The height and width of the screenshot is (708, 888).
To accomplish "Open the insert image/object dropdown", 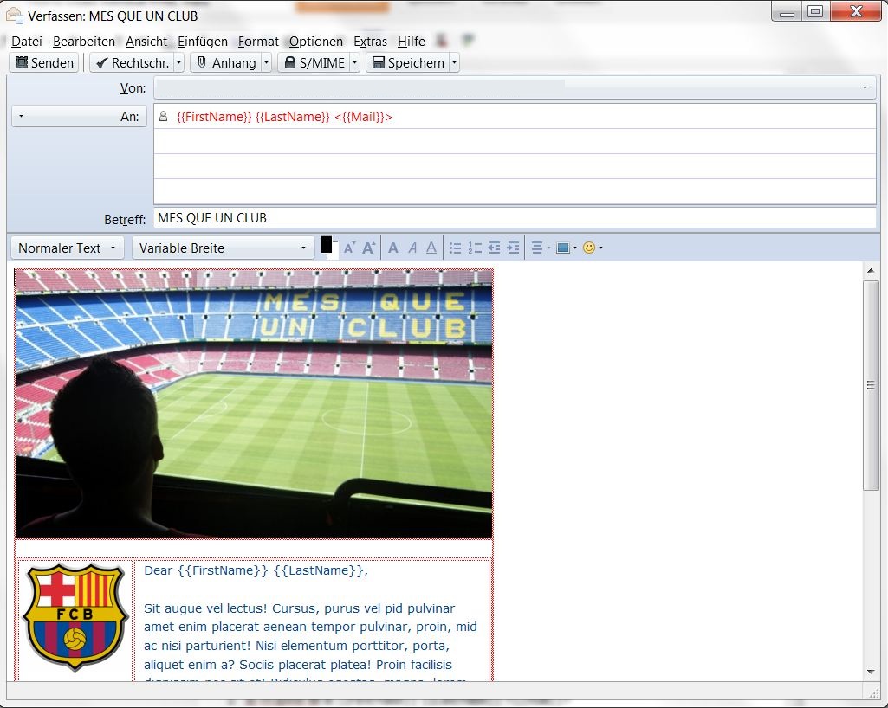I will tap(567, 248).
